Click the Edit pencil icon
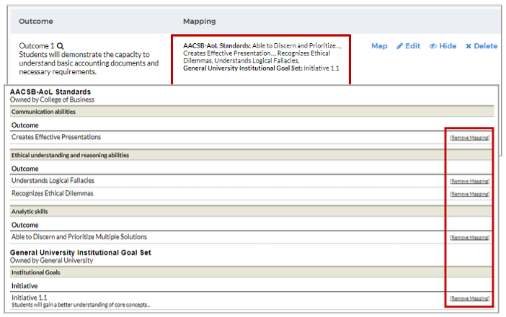This screenshot has height=317, width=506. coord(399,46)
